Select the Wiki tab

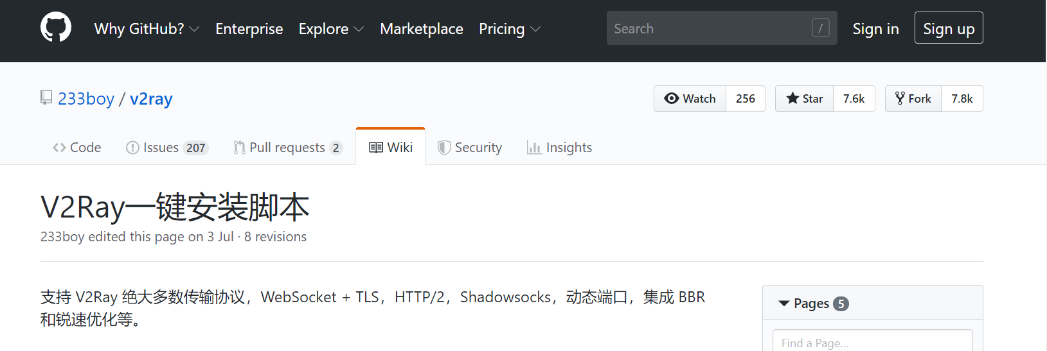391,148
